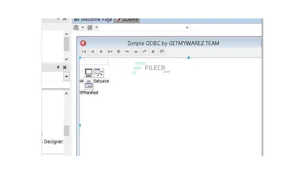
Task: Select the XPManifest component icon
Action: pos(89,84)
